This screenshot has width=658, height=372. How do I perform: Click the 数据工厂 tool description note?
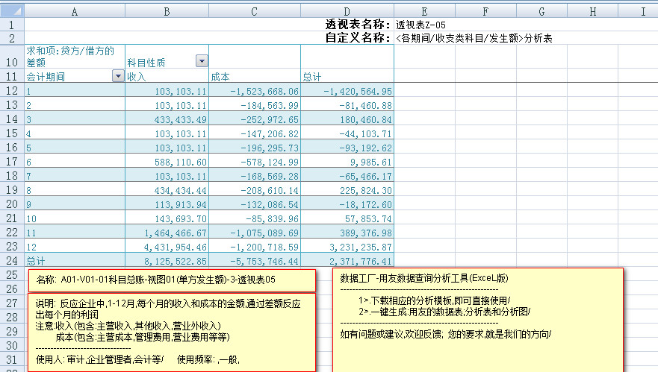tap(477, 319)
